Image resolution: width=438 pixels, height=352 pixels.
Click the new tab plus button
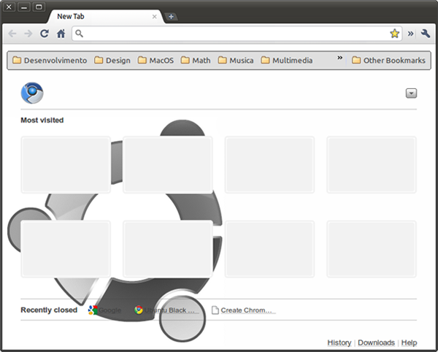[x=171, y=16]
